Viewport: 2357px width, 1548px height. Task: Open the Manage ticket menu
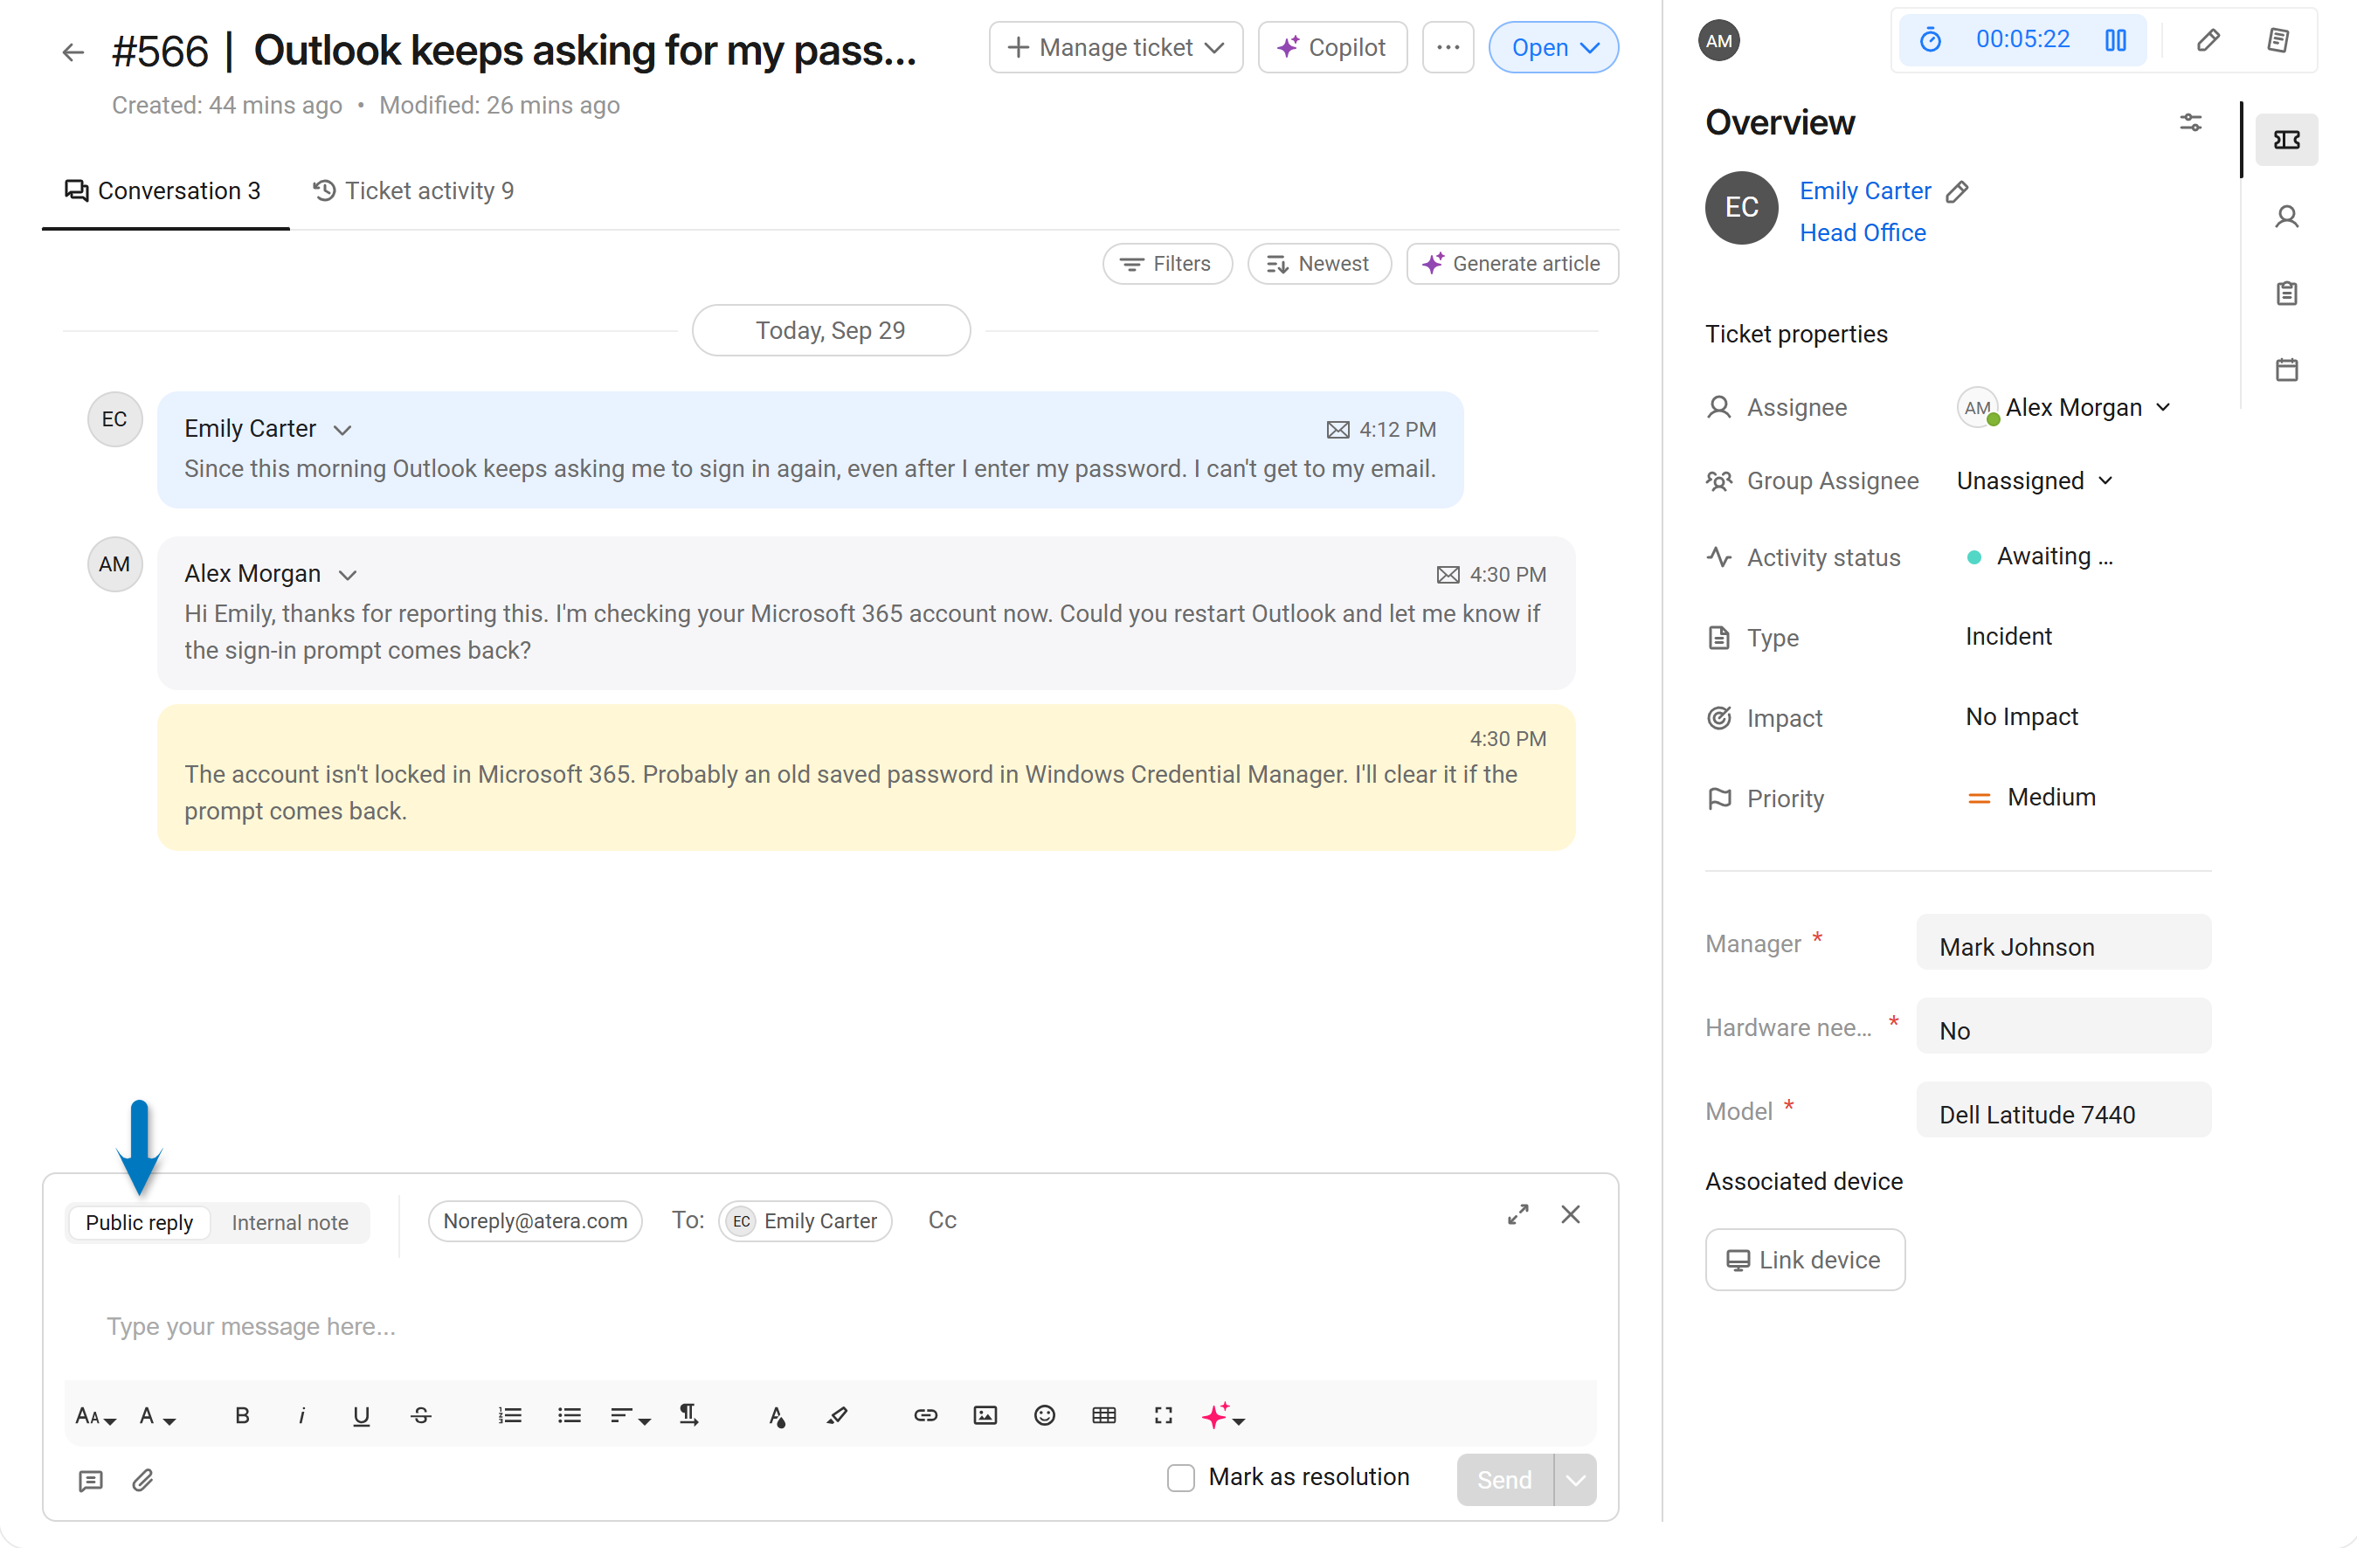click(1115, 47)
